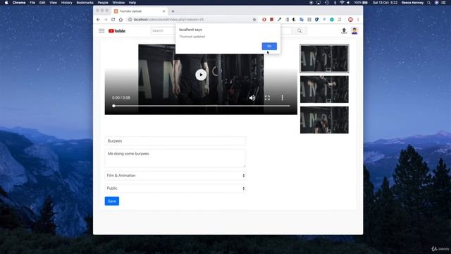
Task: Select the third video thumbnail
Action: coord(324,120)
